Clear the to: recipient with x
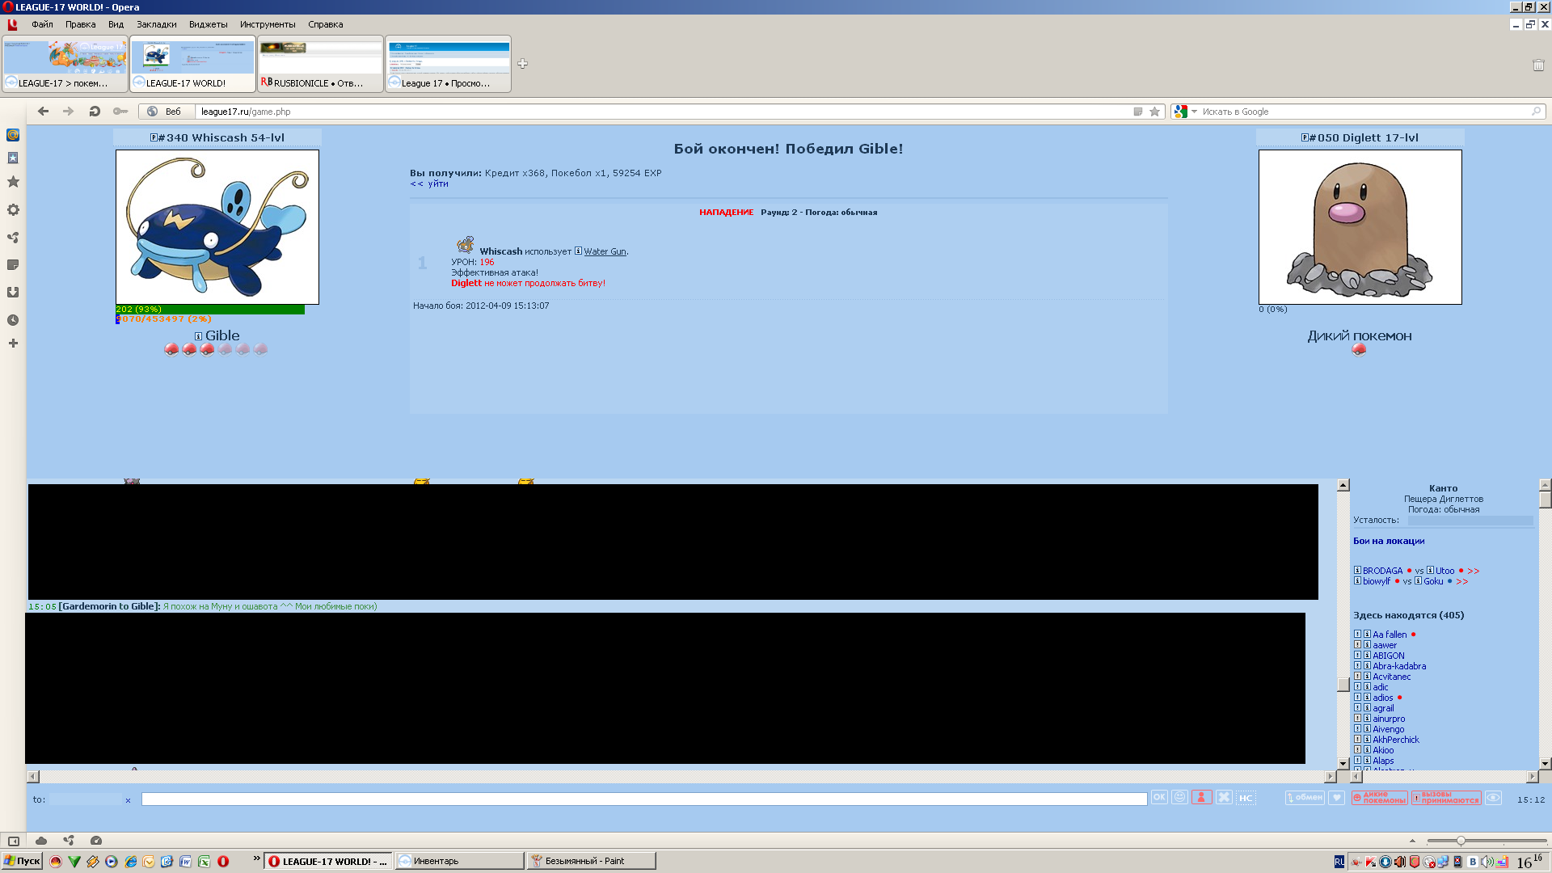1552x873 pixels. point(128,800)
